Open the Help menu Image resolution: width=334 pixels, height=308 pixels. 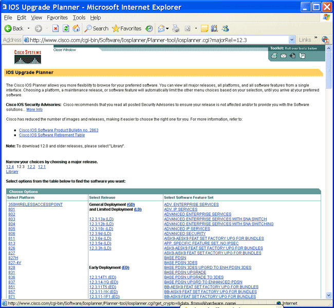click(96, 17)
